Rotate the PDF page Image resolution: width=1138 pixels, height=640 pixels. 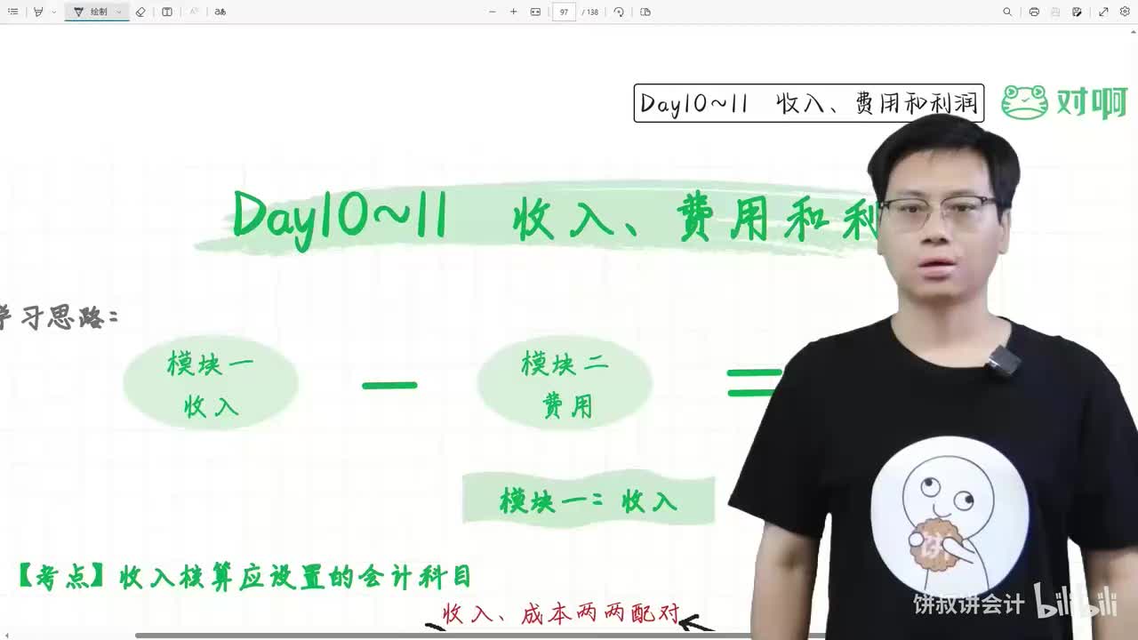click(x=619, y=12)
